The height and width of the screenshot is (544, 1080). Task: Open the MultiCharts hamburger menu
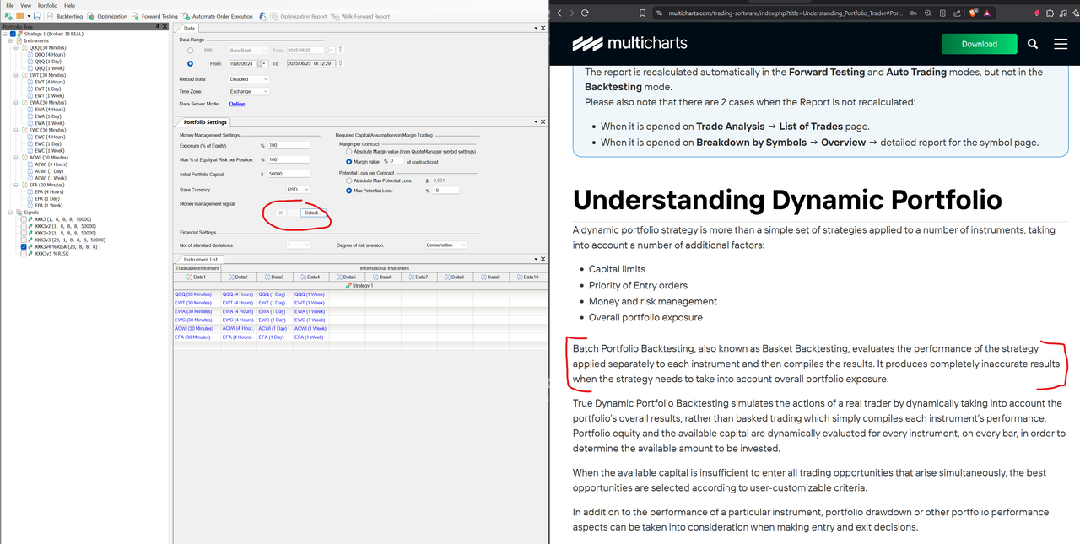1061,44
